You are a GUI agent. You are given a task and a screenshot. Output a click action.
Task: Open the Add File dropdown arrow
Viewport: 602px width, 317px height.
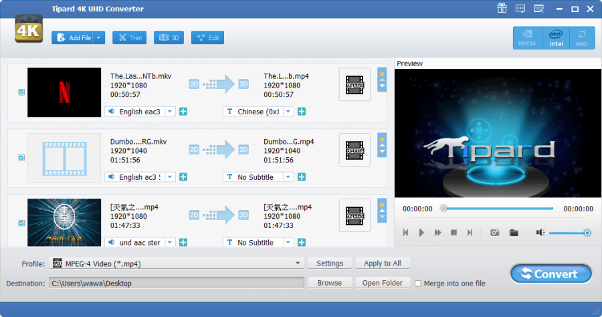click(x=99, y=37)
